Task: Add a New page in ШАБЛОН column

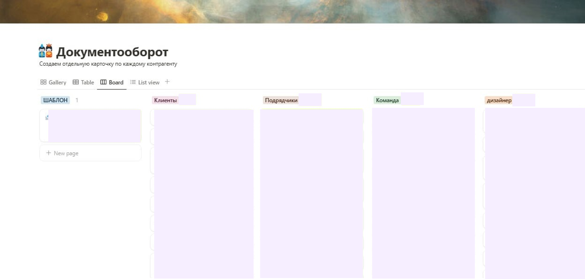Action: click(90, 153)
